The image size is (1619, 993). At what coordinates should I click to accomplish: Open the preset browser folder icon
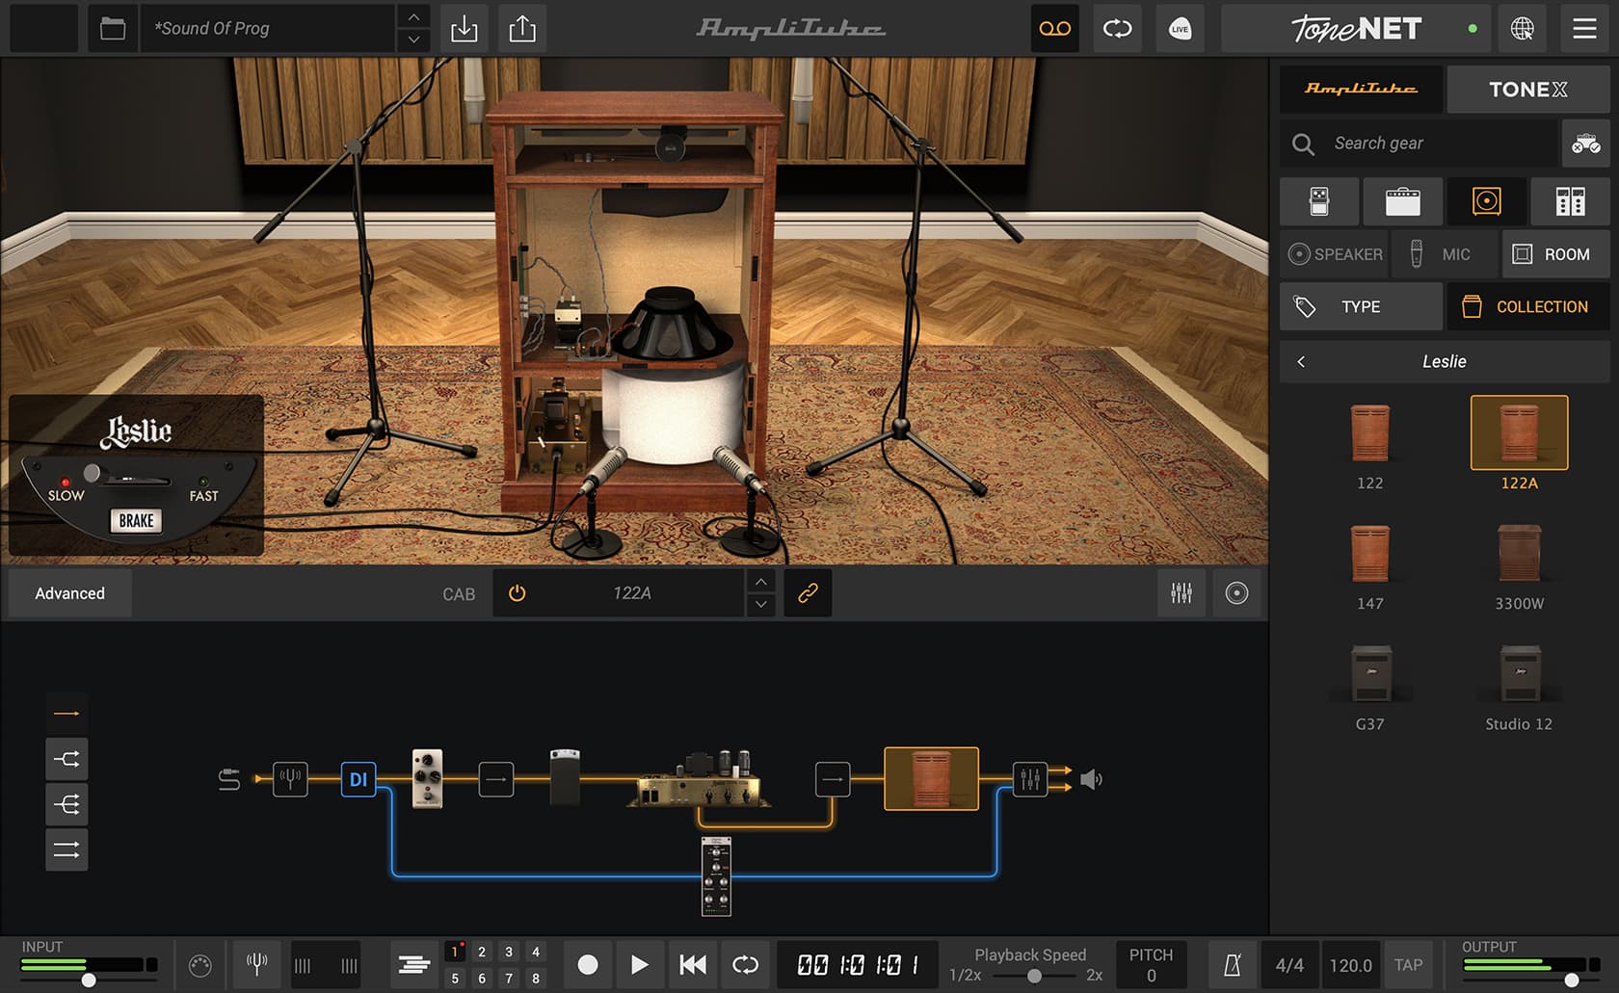[113, 29]
